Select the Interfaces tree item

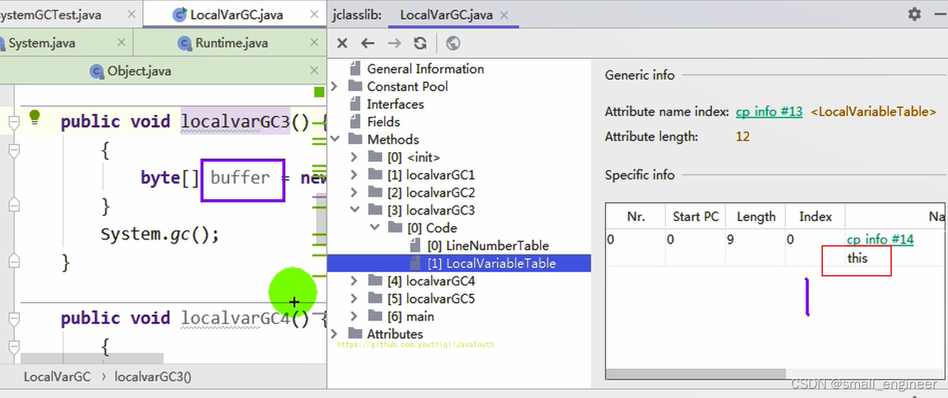tap(395, 104)
